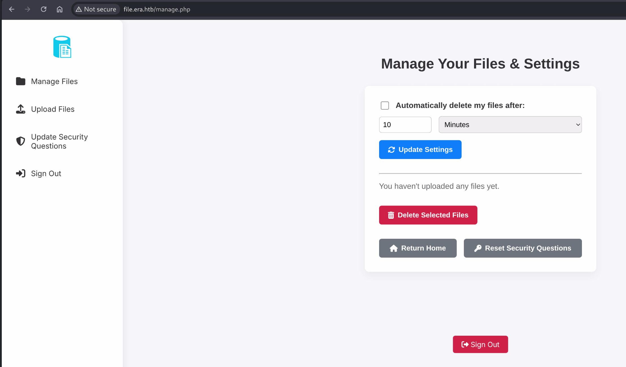626x367 pixels.
Task: Click the database file logo icon
Action: tap(62, 47)
